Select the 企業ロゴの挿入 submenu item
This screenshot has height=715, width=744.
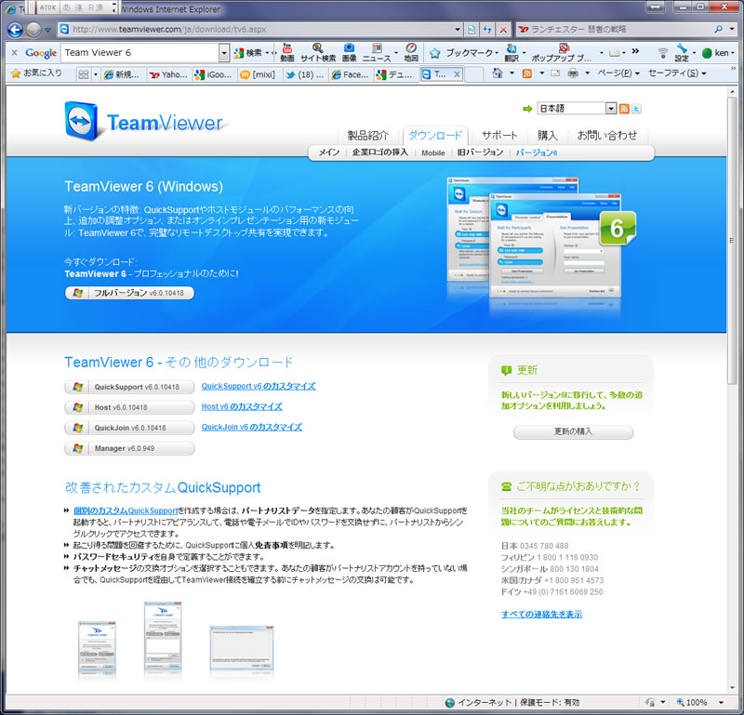(379, 152)
